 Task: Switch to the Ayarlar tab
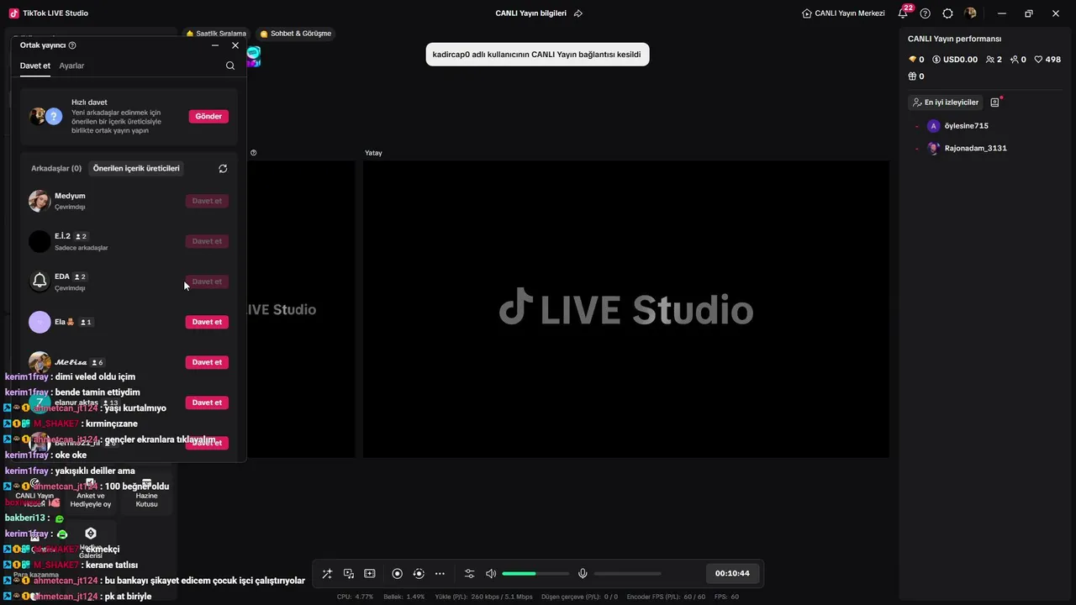click(x=71, y=66)
